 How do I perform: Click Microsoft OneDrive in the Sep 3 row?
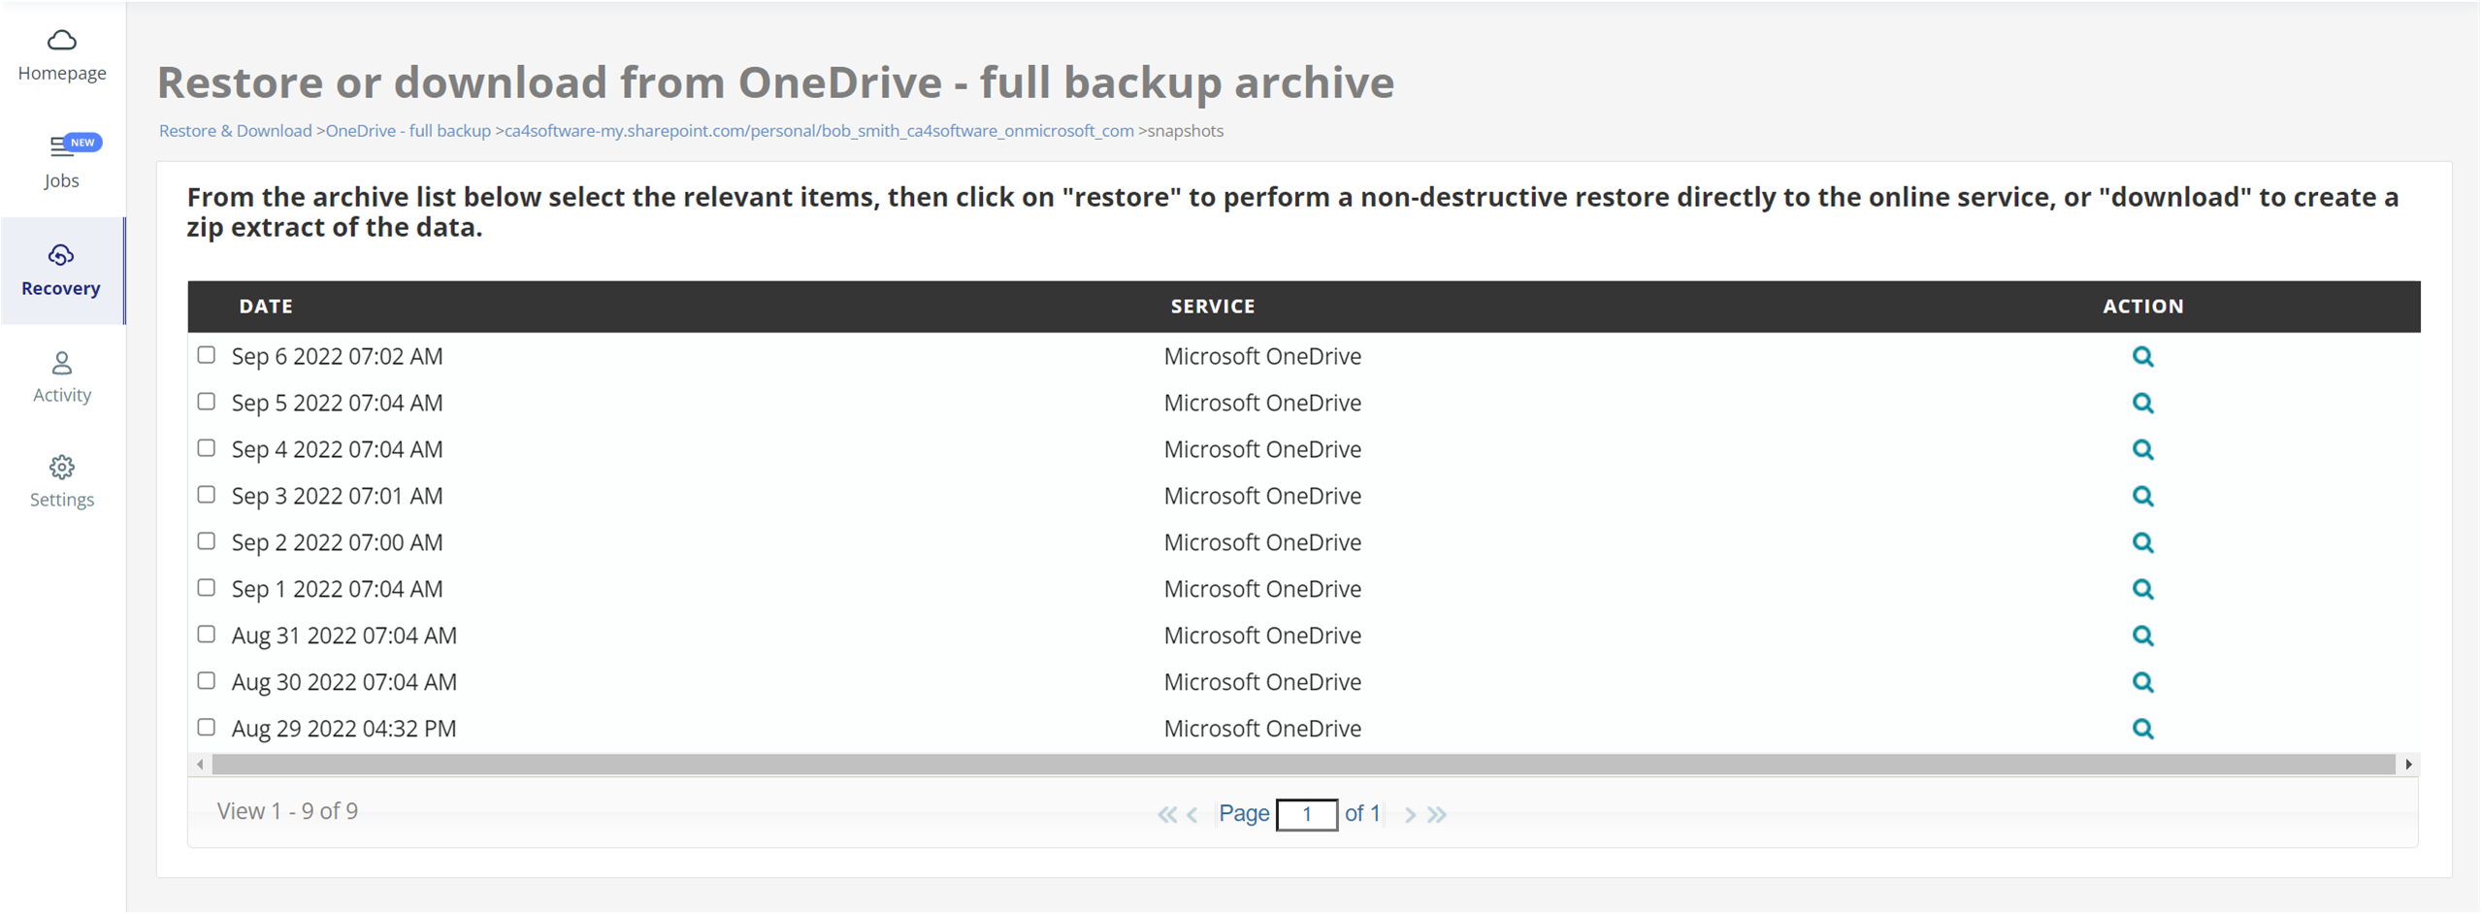(x=1262, y=497)
